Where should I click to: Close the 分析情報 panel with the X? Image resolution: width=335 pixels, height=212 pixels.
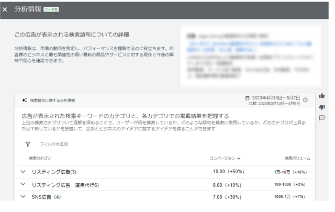coord(5,9)
